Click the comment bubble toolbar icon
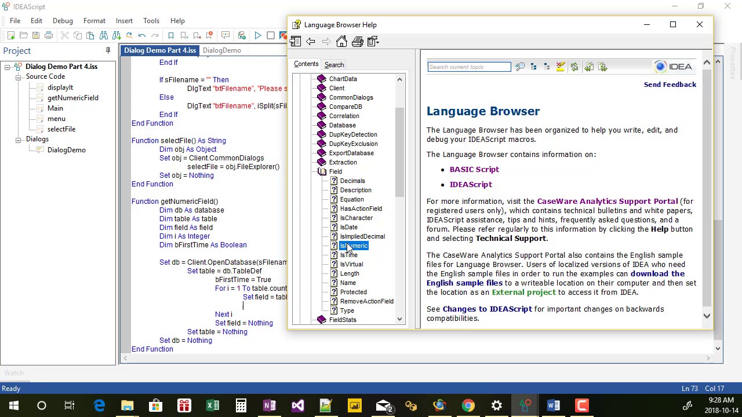The height and width of the screenshot is (417, 742). click(x=225, y=36)
